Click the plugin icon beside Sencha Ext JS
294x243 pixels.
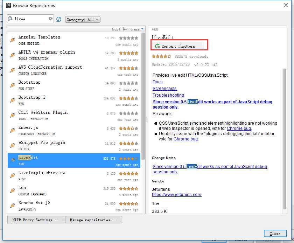pos(13,206)
